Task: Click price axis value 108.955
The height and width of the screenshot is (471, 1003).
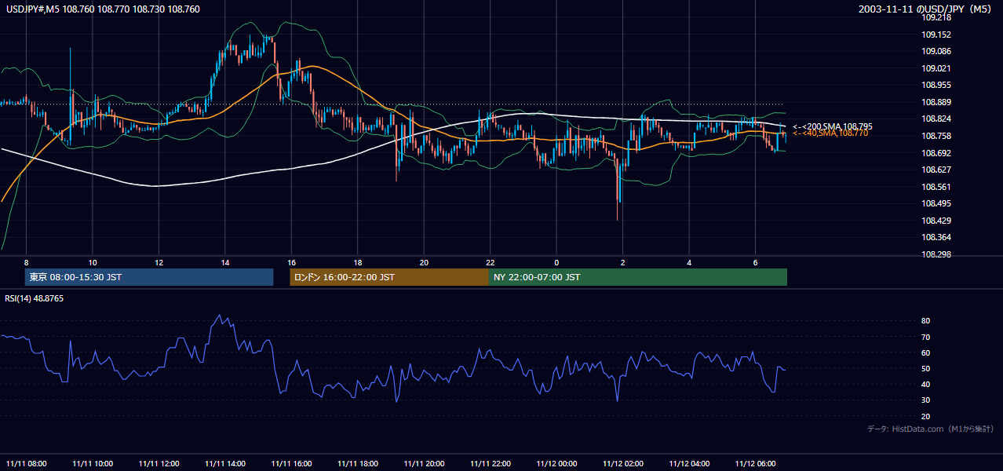Action: pos(936,85)
